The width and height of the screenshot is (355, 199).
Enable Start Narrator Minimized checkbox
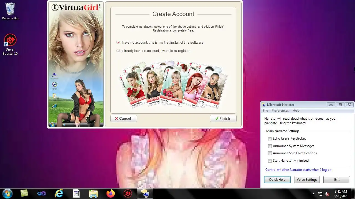[x=270, y=161]
